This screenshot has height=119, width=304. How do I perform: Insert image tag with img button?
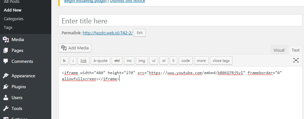142,61
